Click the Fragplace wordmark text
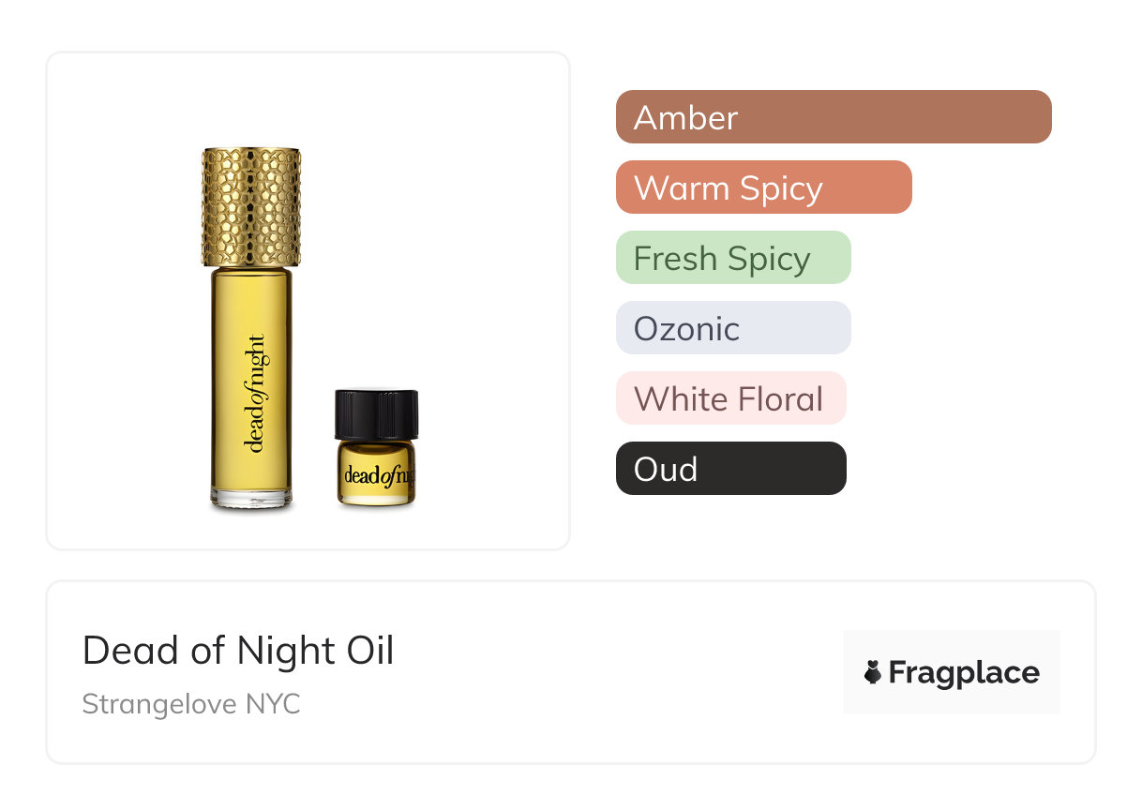Image resolution: width=1142 pixels, height=810 pixels. (x=964, y=673)
